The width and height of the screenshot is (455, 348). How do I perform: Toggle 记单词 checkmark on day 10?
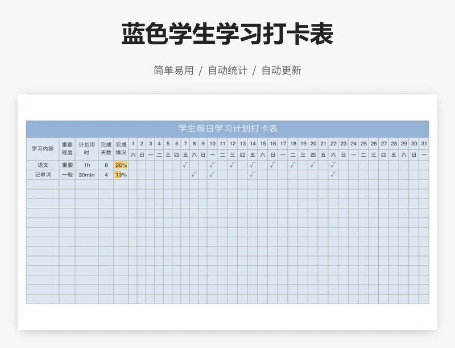pyautogui.click(x=212, y=175)
